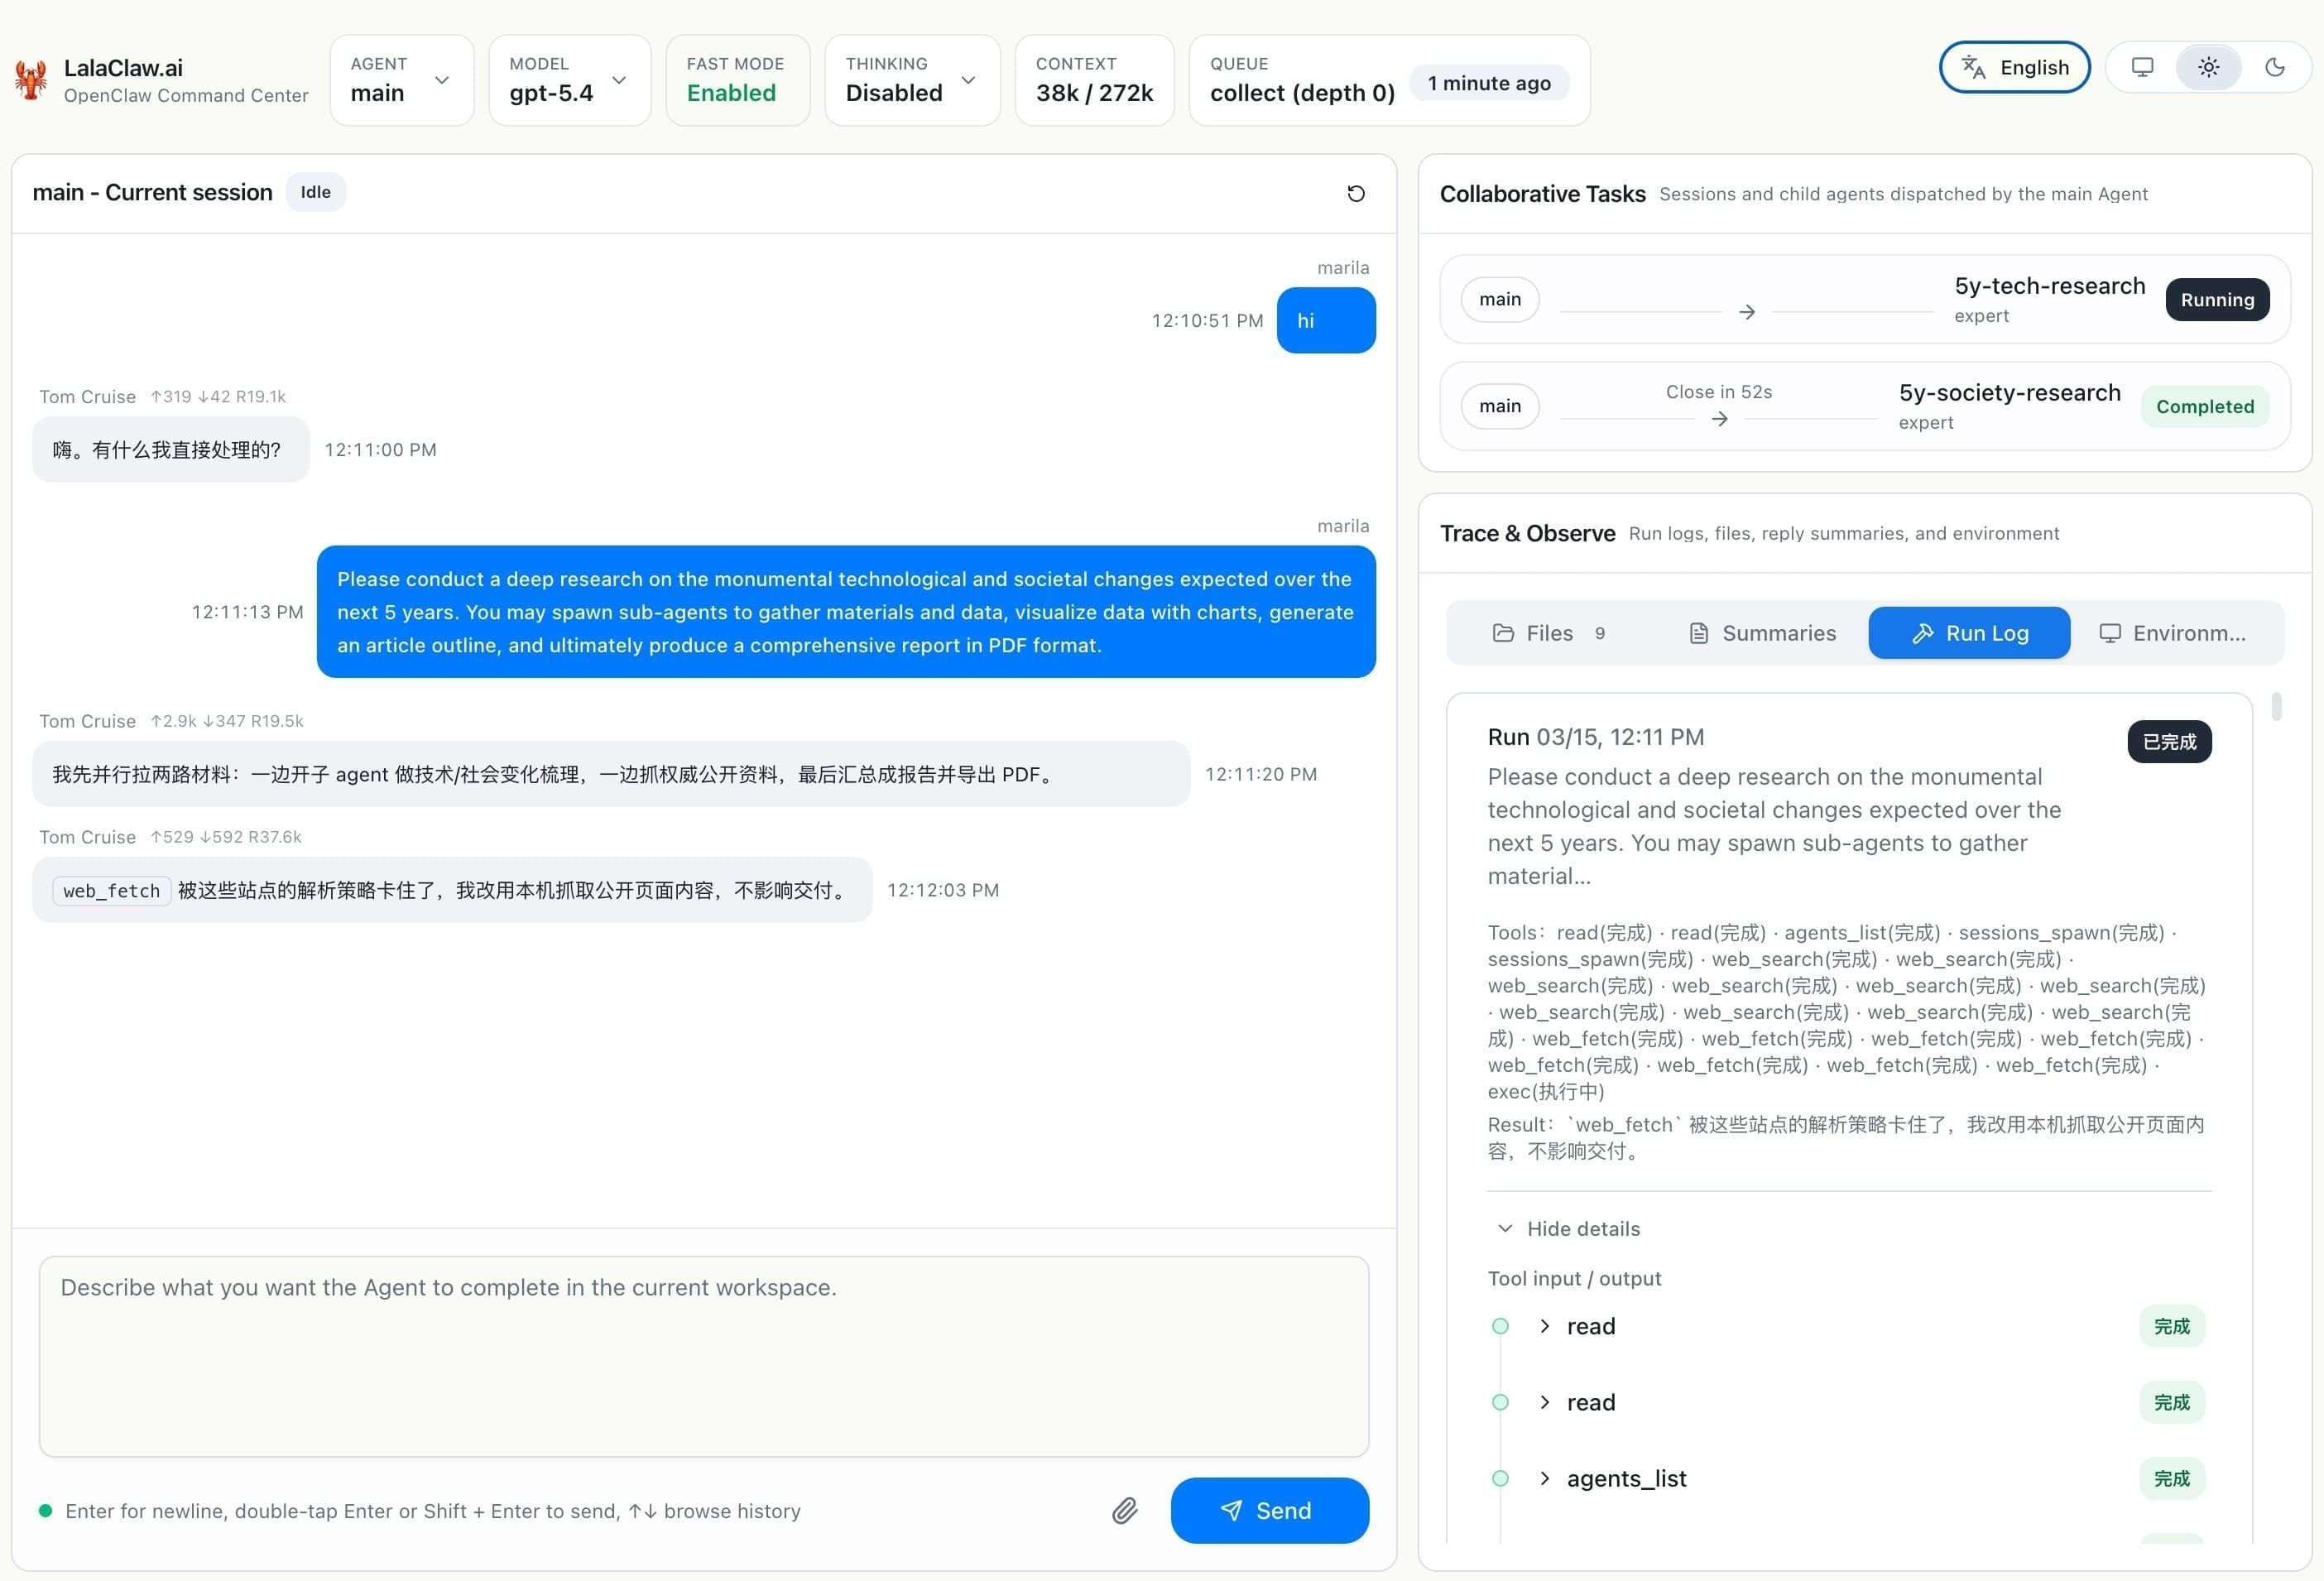
Task: Click the English language button
Action: click(2014, 67)
